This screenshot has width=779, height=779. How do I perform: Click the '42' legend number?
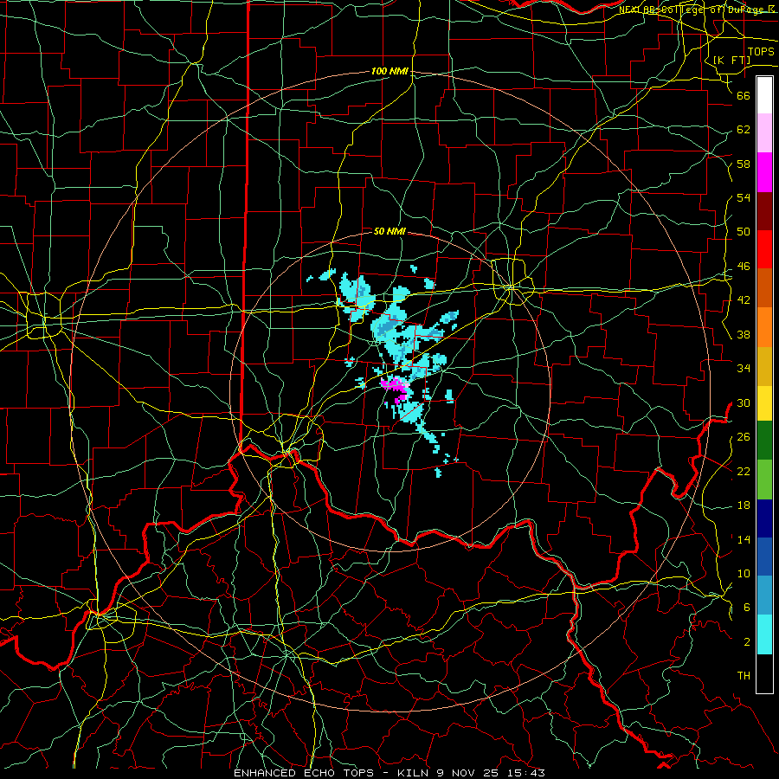[744, 300]
